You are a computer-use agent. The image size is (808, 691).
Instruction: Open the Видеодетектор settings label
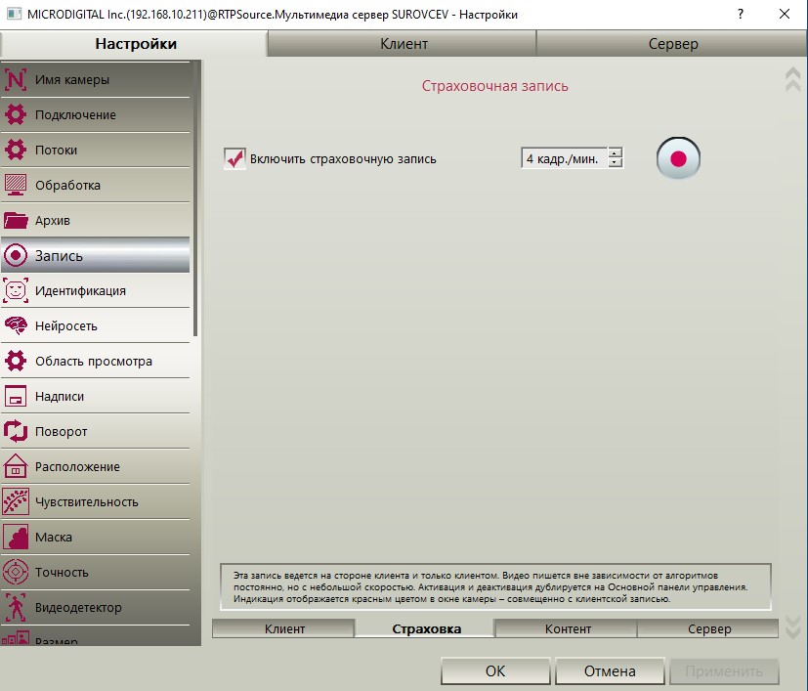(x=78, y=608)
